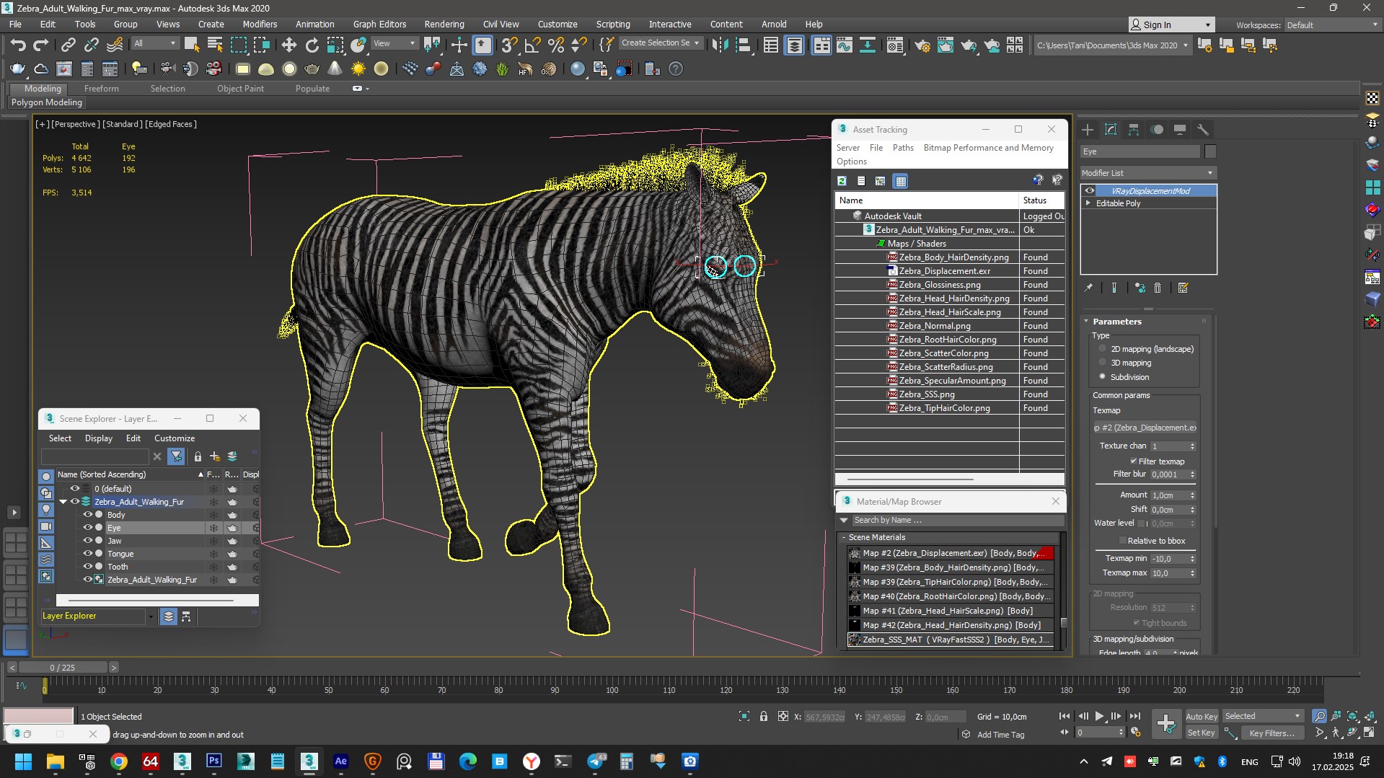Open the selection filter All dropdown

154,43
